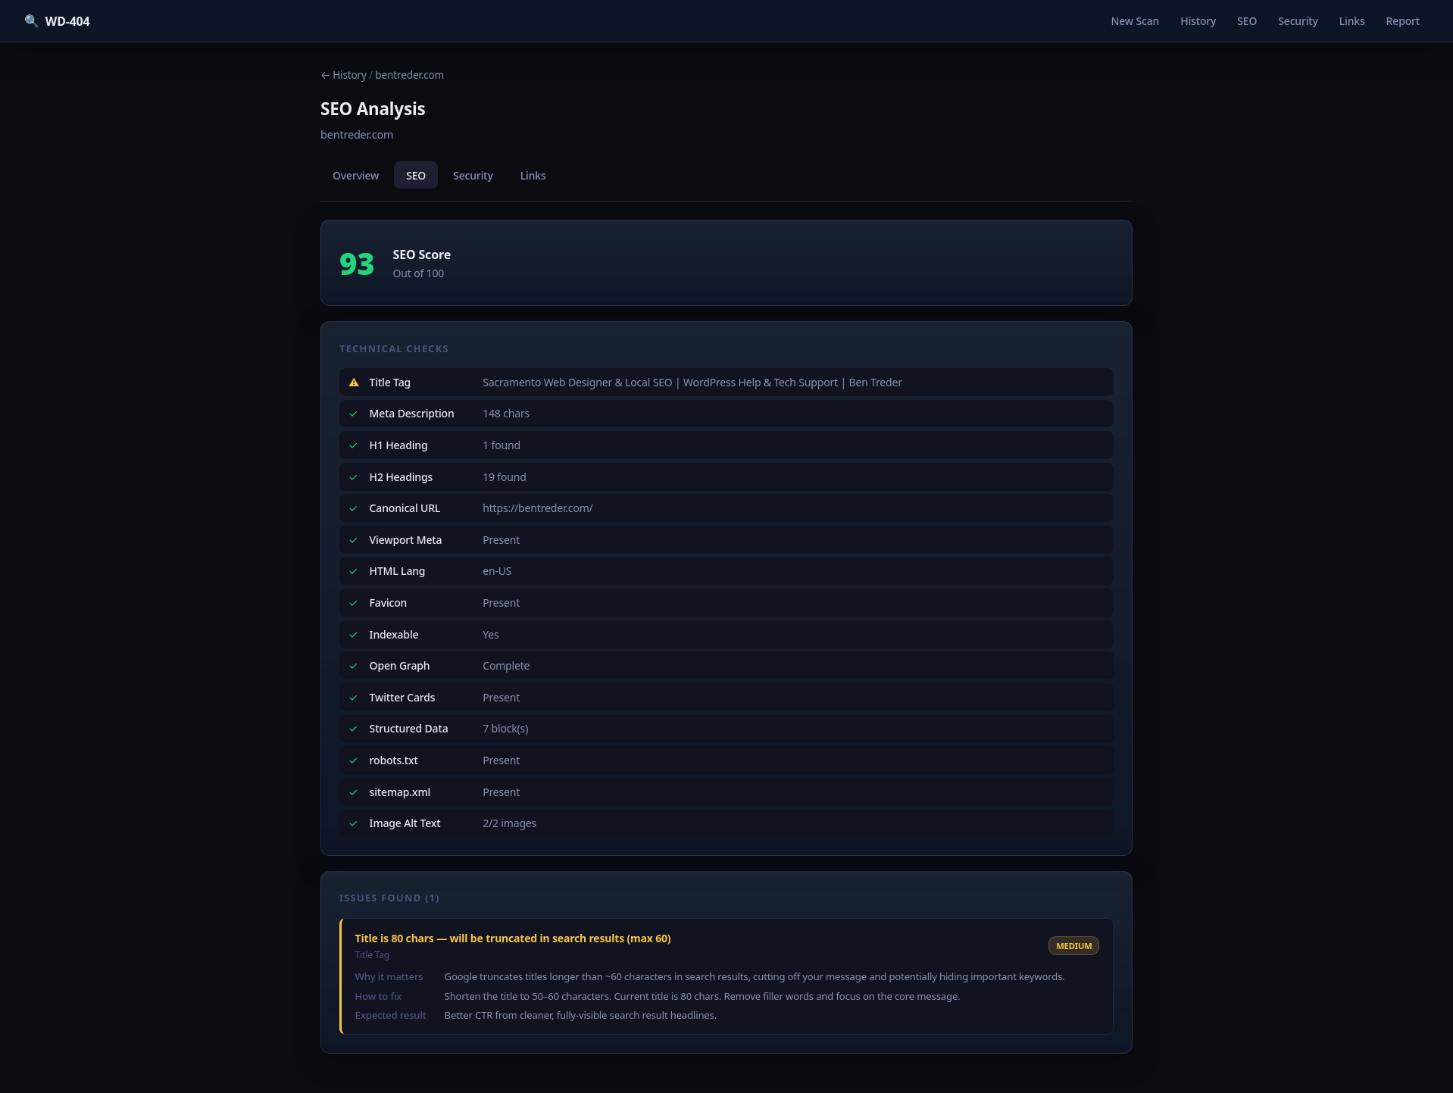Click the '2/2 images' value

click(509, 823)
